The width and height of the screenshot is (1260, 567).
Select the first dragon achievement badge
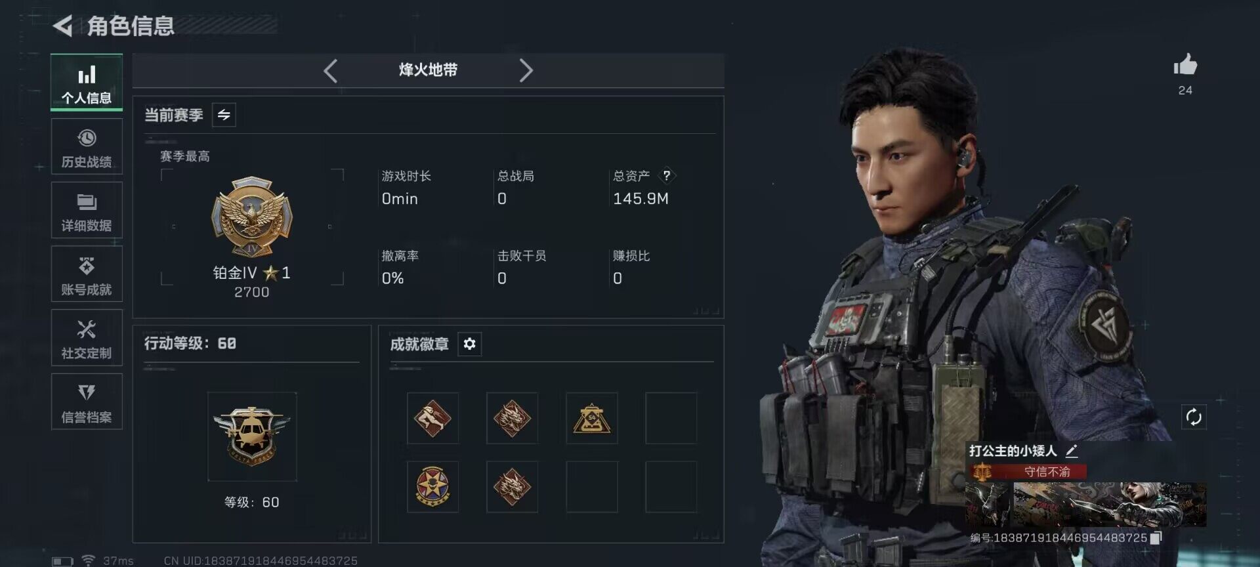point(512,418)
